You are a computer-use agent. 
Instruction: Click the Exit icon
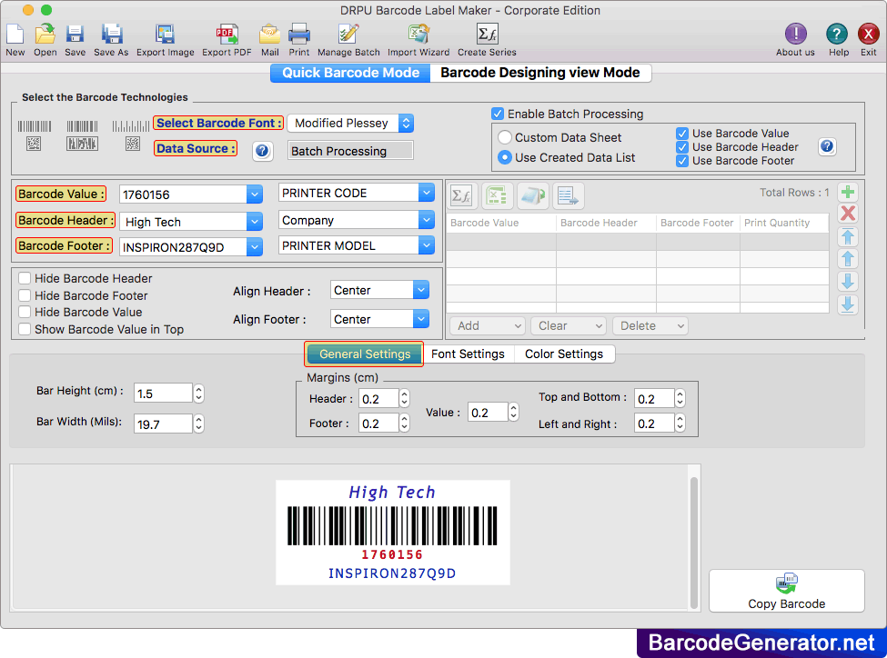[x=868, y=35]
